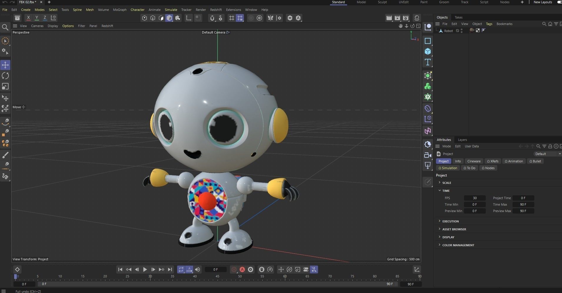Image resolution: width=562 pixels, height=293 pixels.
Task: Open the Simulation project tab
Action: (448, 168)
